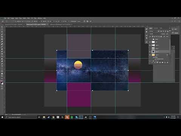Select the white thumbnail layer
The image size is (181, 136).
click(153, 42)
